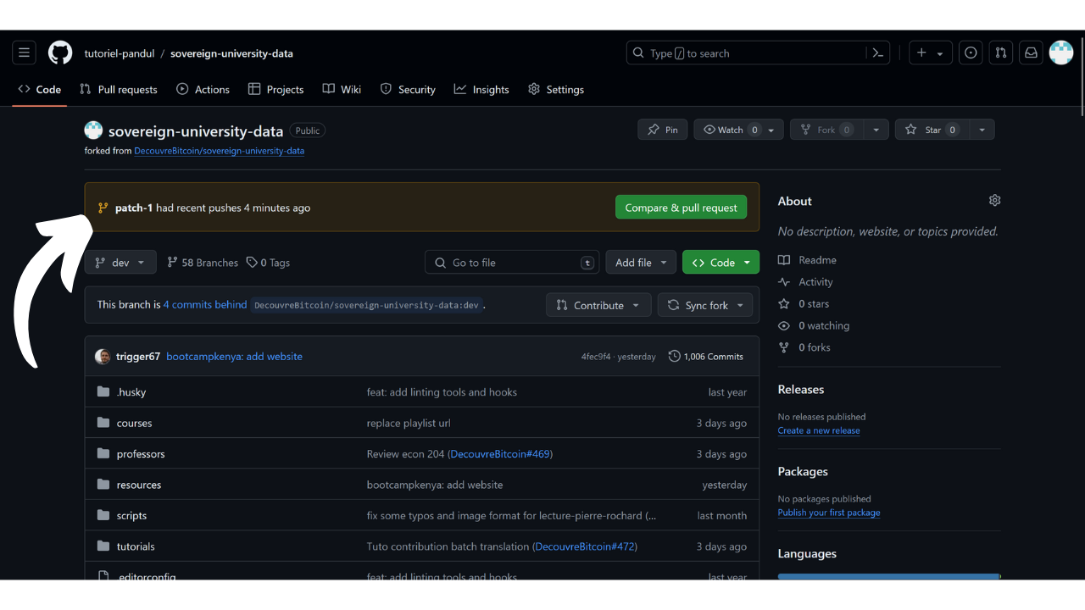Open the hamburger navigation menu

(x=24, y=53)
